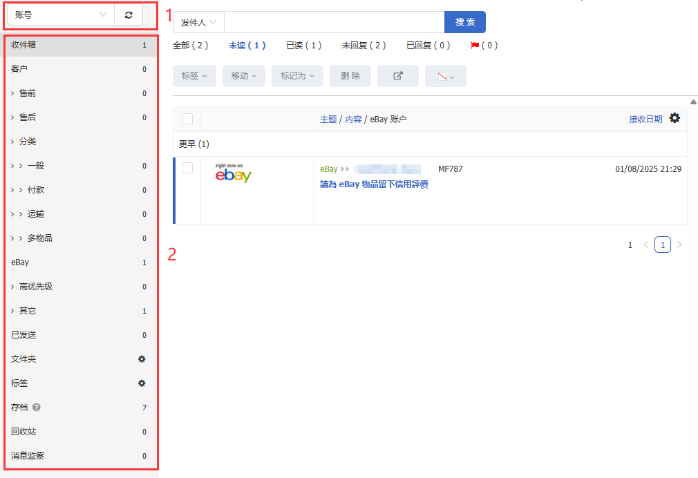Open column settings gear beside 接收日期
698x478 pixels.
click(x=675, y=119)
